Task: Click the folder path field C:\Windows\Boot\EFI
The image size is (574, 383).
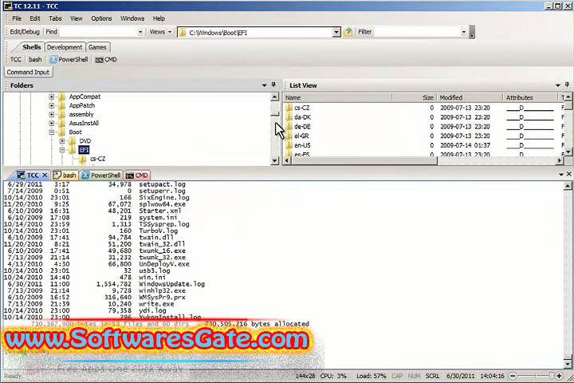Action: click(x=255, y=32)
